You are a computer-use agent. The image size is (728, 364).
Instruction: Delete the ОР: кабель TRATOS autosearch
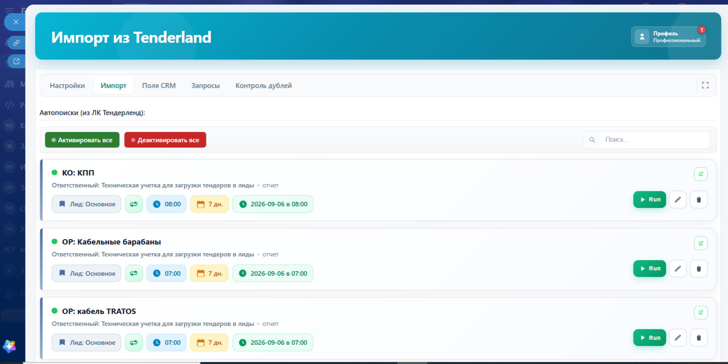click(x=698, y=338)
